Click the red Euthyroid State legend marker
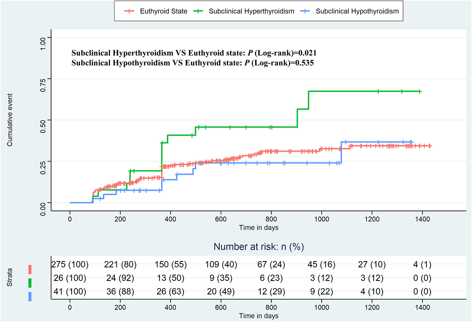Screen dimensions: 472x322 (x=129, y=11)
